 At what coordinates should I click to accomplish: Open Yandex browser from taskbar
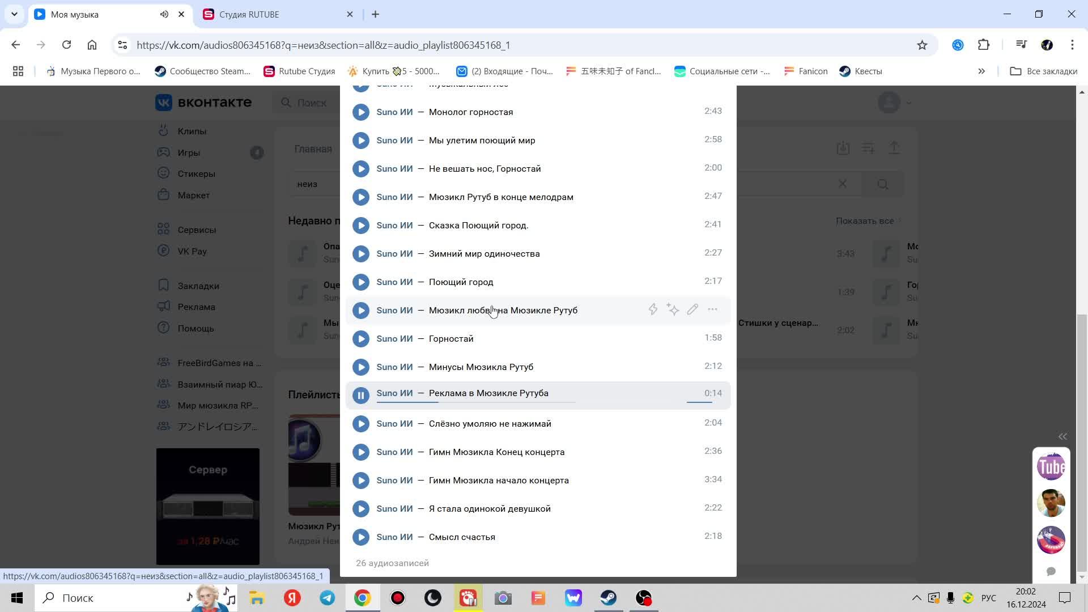point(292,598)
